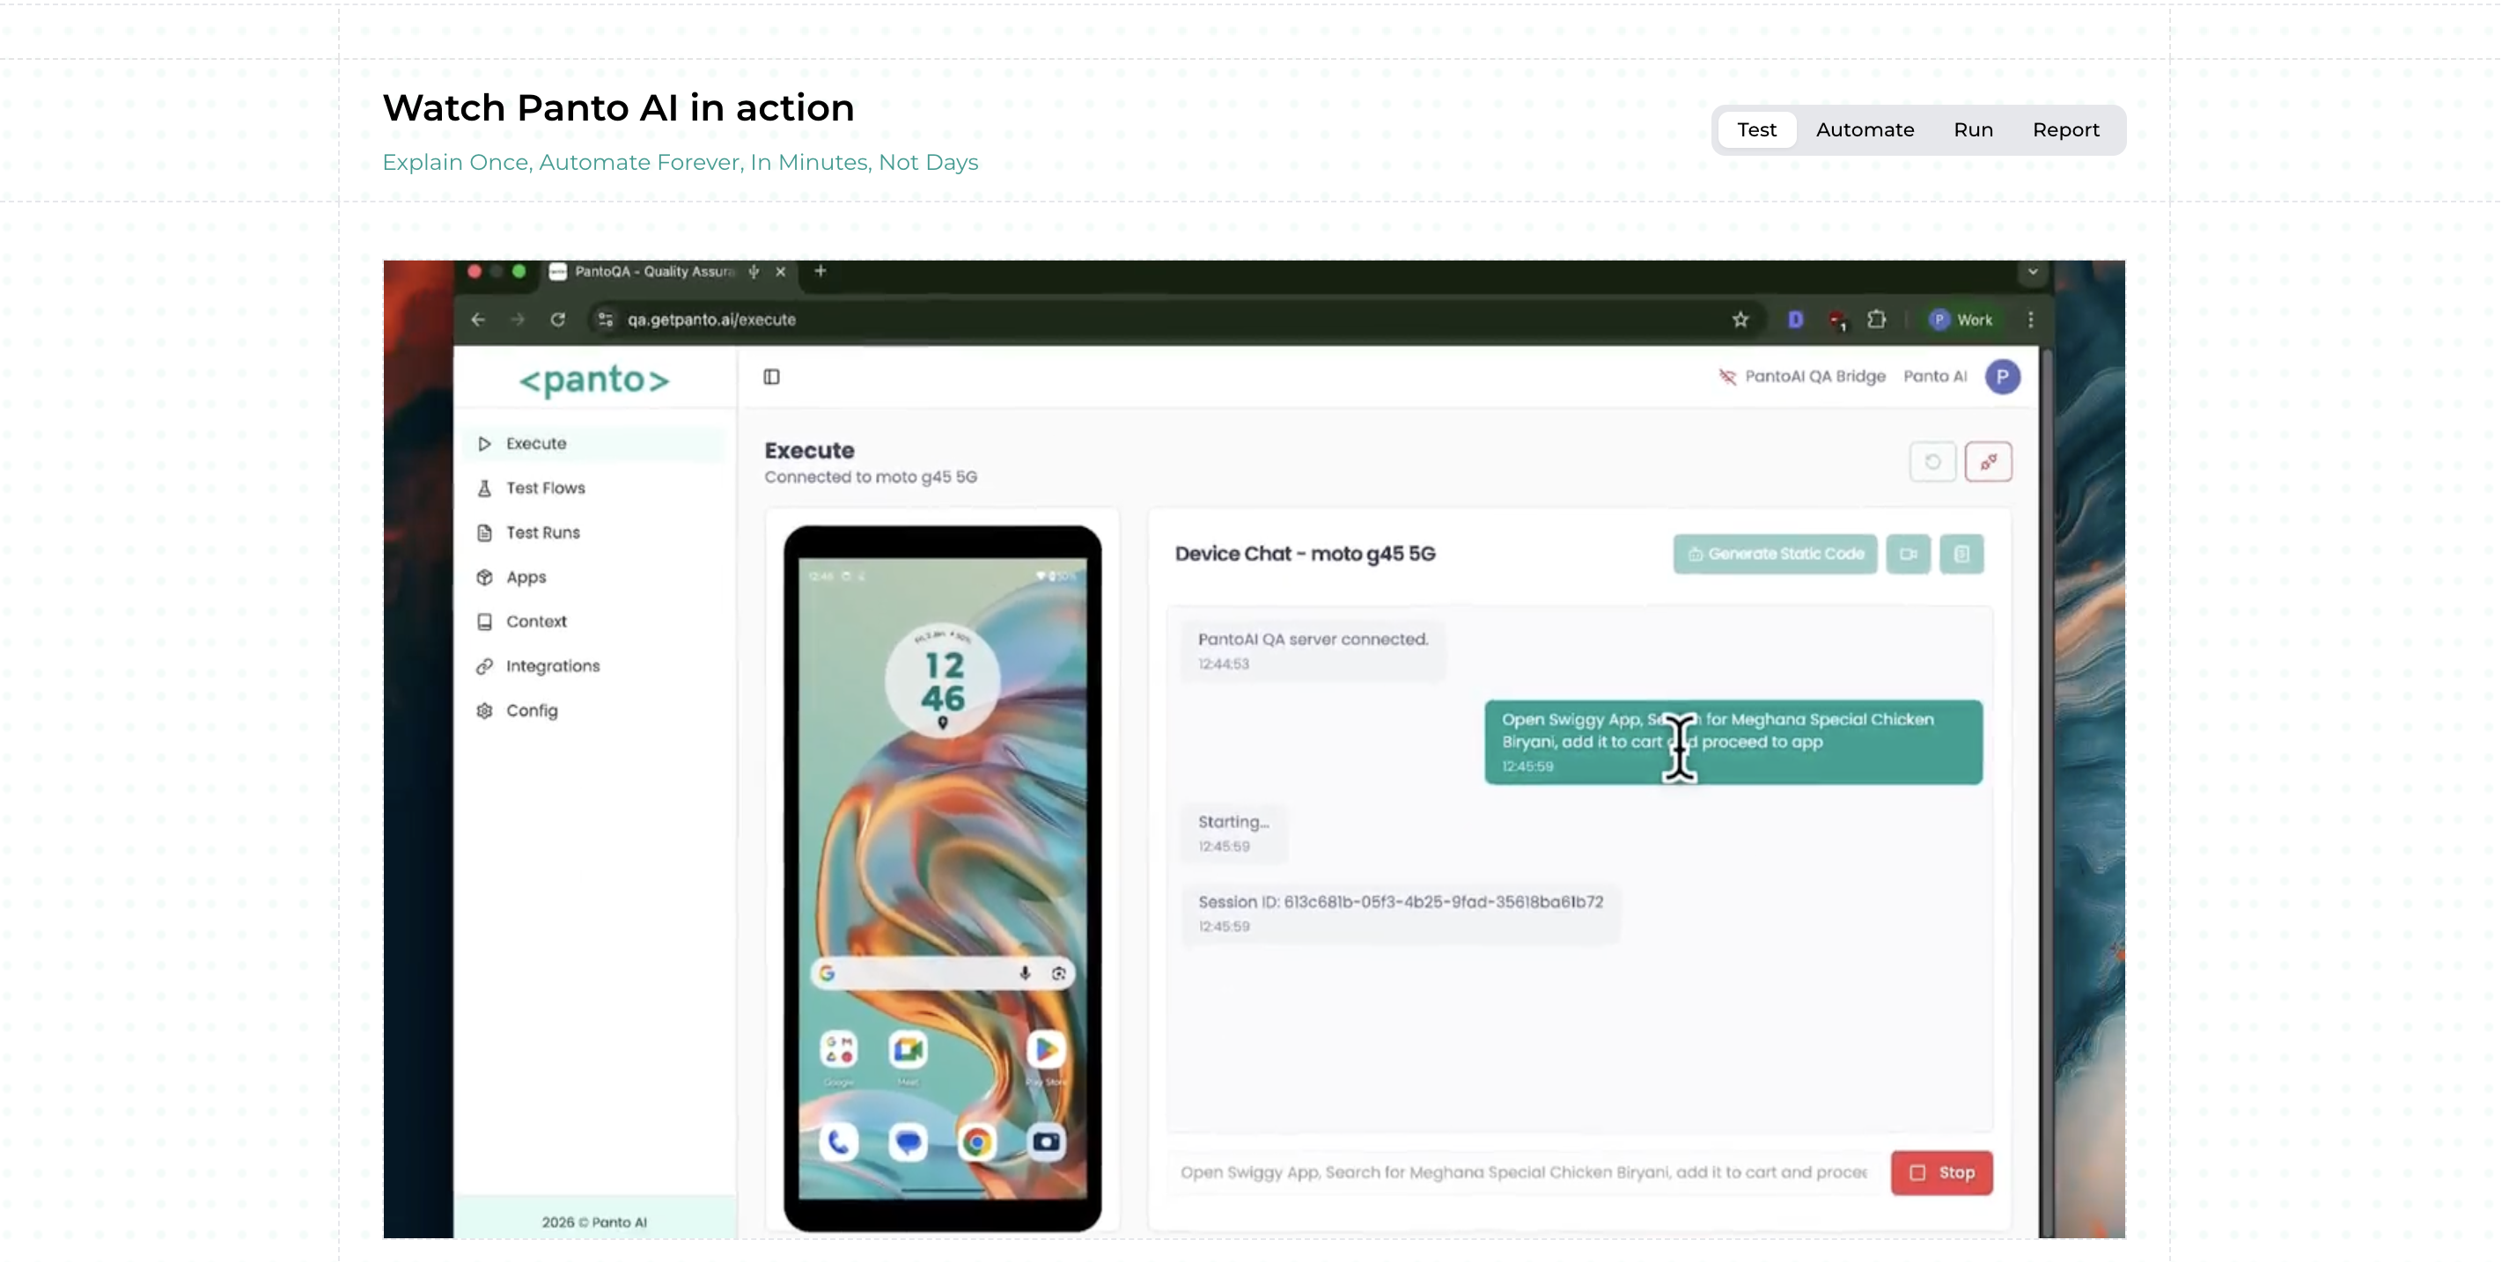The image size is (2502, 1262).
Task: Open the Report tab
Action: [2065, 130]
